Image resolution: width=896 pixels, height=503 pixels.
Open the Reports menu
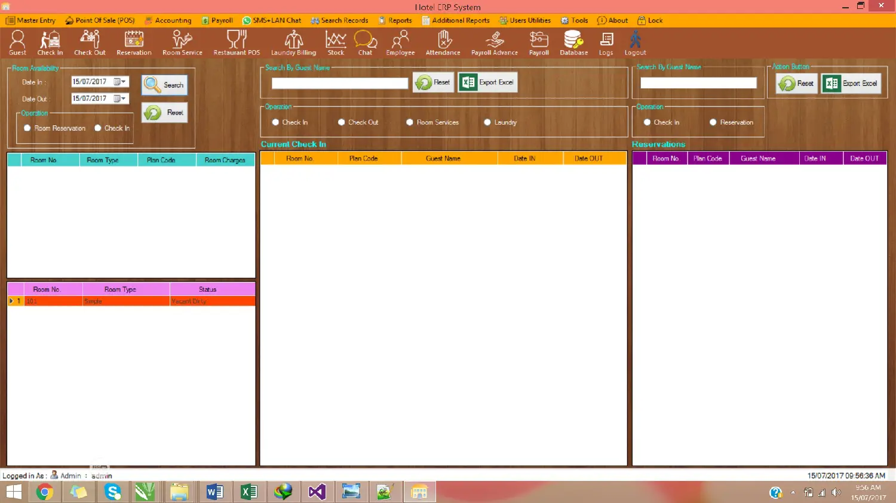[395, 20]
